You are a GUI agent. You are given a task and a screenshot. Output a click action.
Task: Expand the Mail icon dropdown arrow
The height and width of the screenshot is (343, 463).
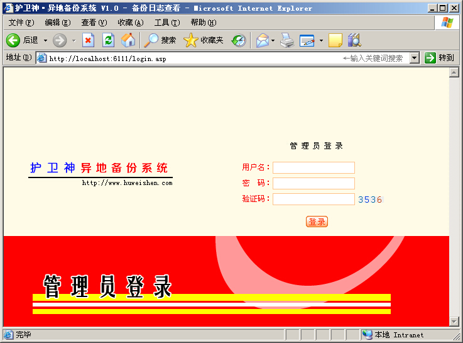coord(273,40)
